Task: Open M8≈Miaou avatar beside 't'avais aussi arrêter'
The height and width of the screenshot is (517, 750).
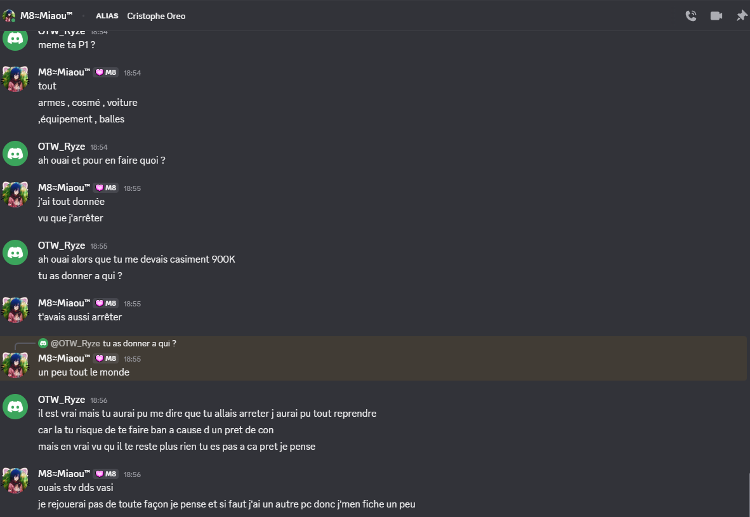Action: (15, 310)
